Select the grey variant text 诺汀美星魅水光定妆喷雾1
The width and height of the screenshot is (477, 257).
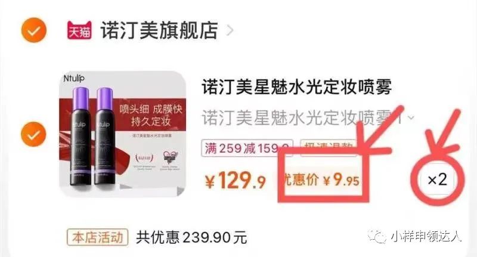pyautogui.click(x=302, y=117)
